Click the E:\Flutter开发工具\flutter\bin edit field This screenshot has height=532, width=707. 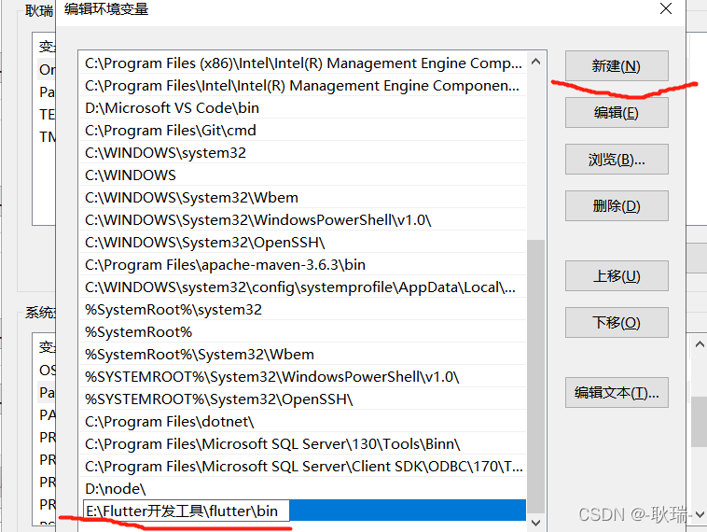pos(187,511)
